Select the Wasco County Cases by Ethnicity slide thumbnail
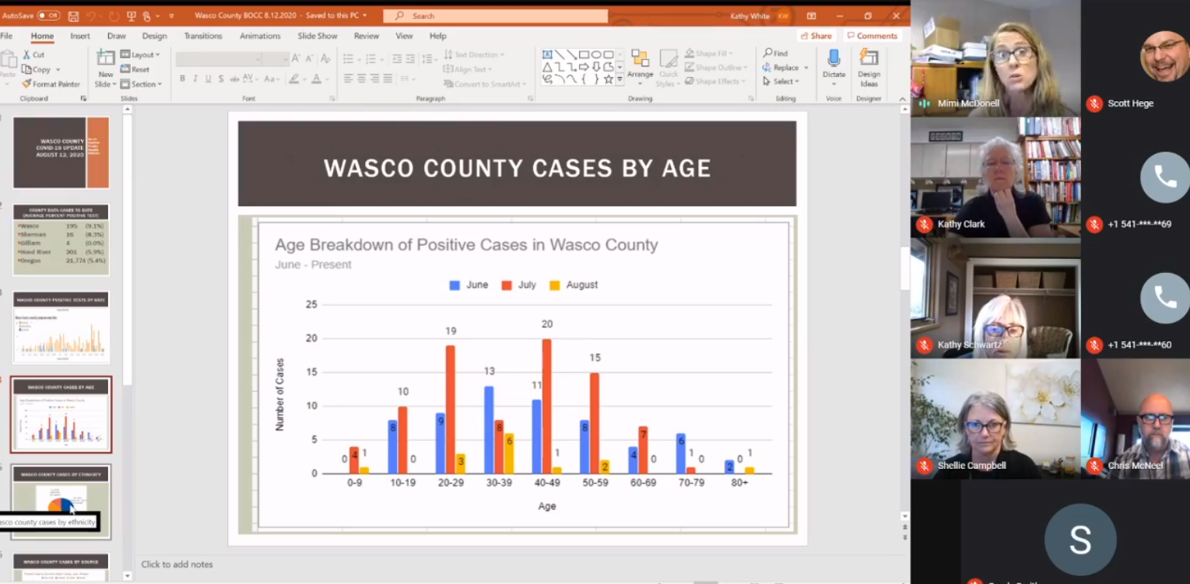 pos(61,502)
